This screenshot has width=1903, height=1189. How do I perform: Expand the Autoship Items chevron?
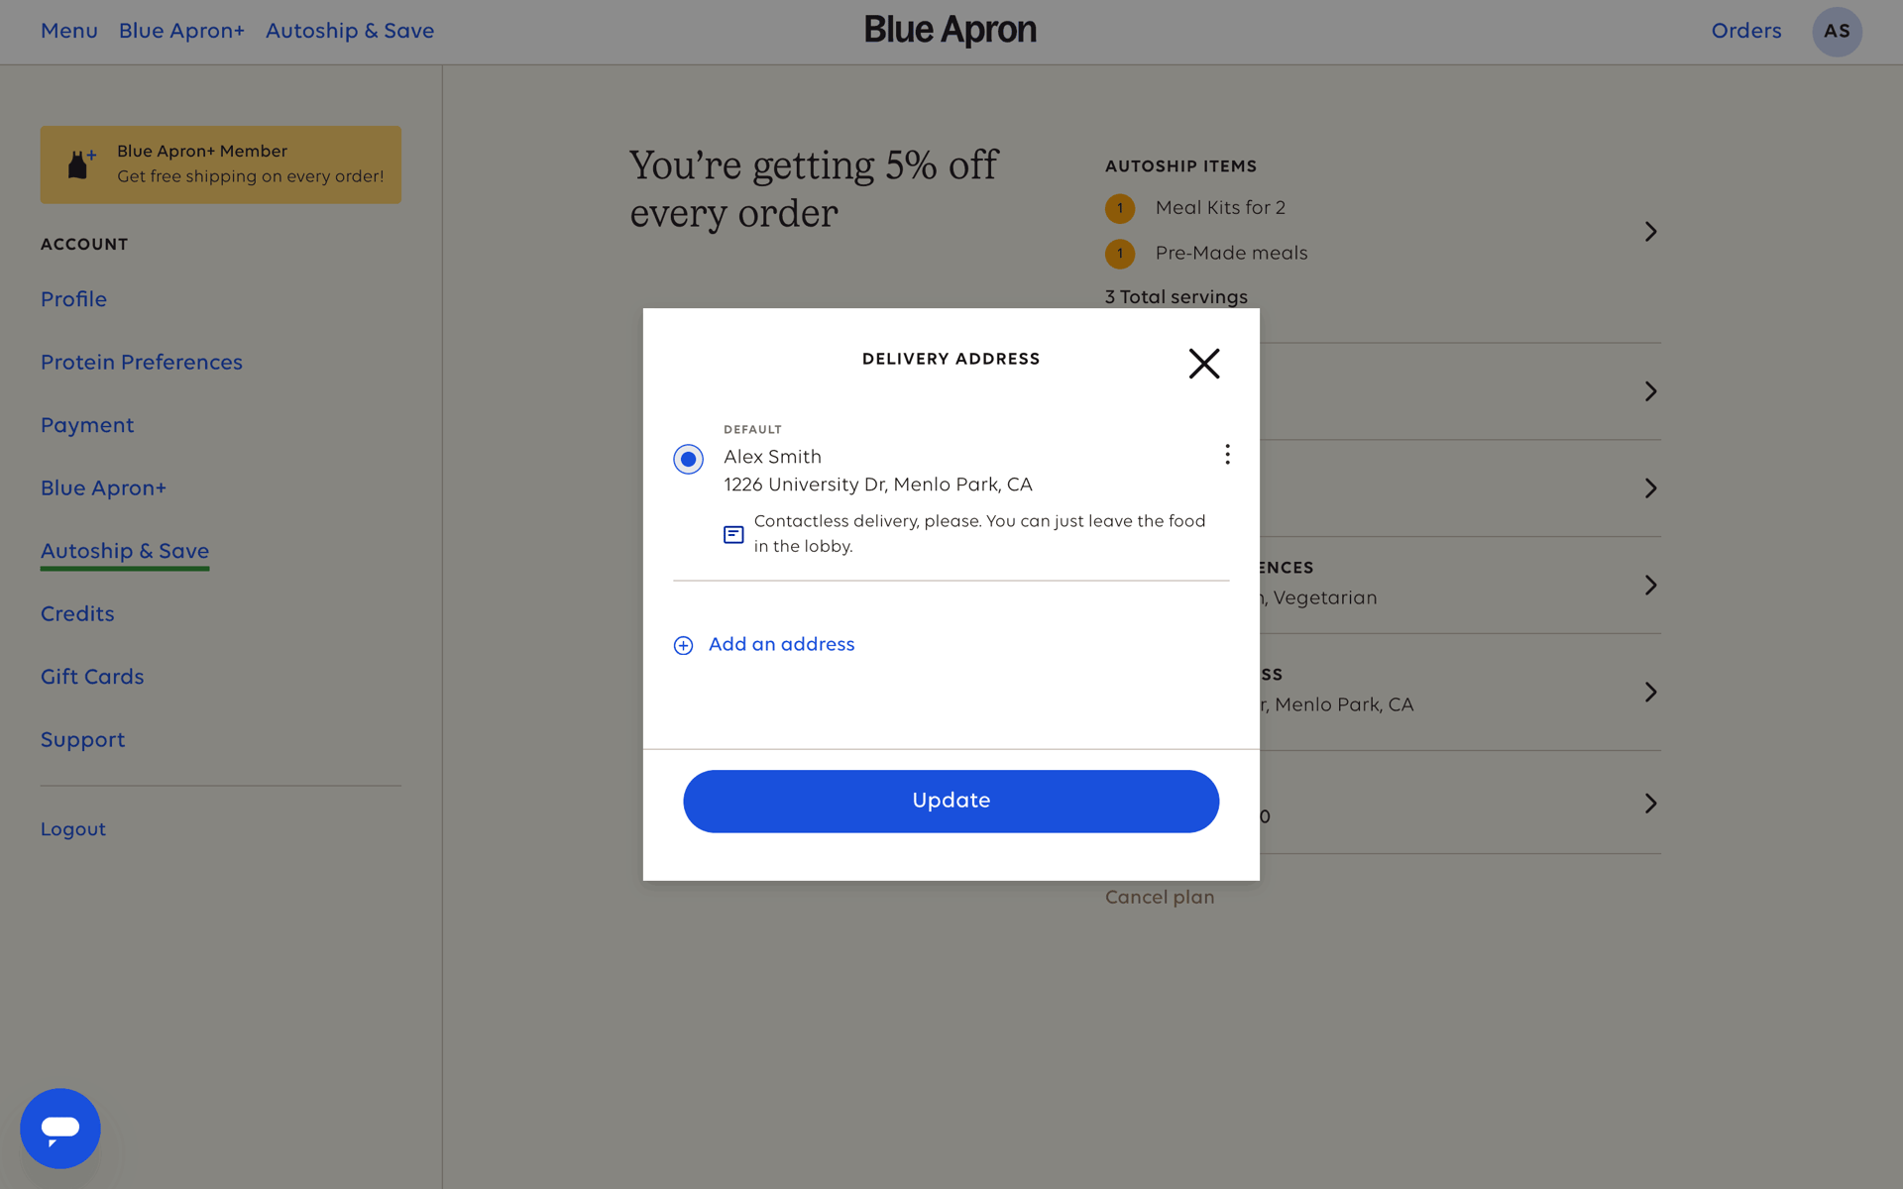tap(1650, 232)
